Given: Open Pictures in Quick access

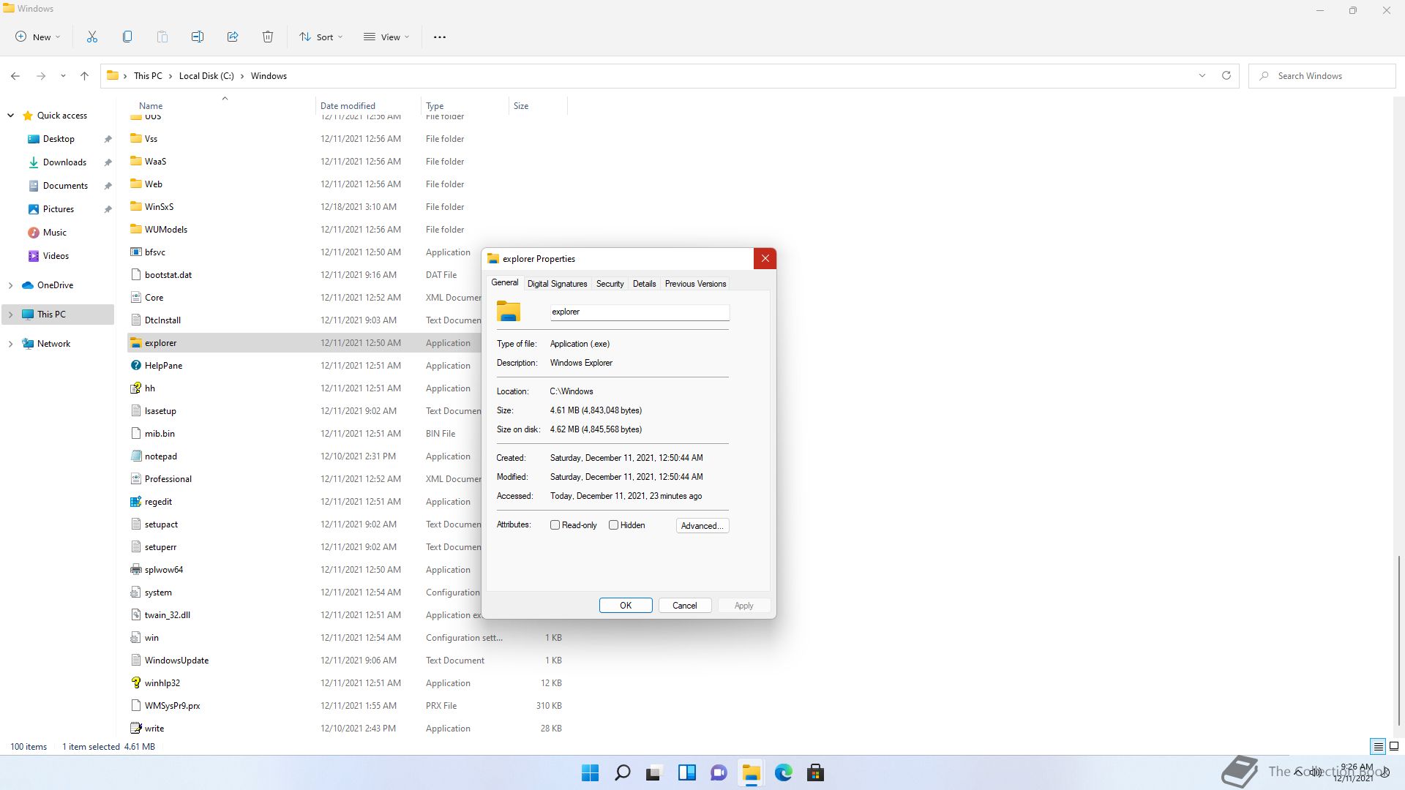Looking at the screenshot, I should (59, 209).
